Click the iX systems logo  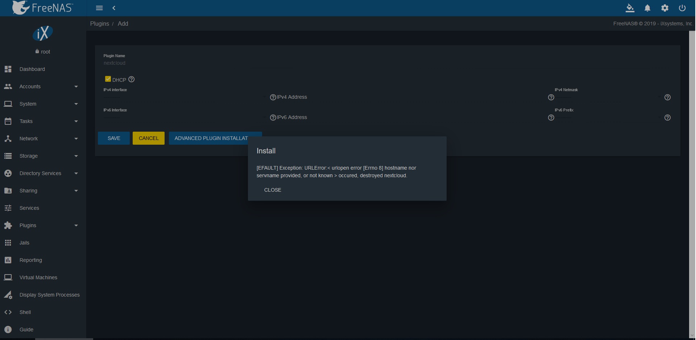tap(43, 34)
